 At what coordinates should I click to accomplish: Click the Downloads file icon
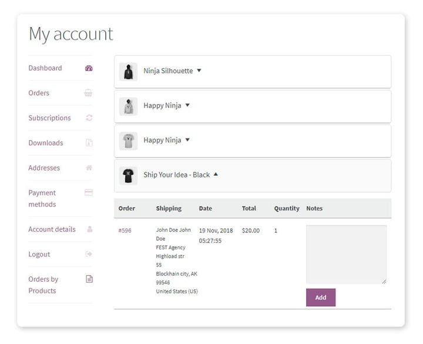tap(89, 142)
